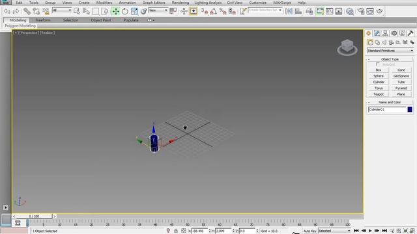Click the Torus primitive button
417x234 pixels.
tap(379, 88)
